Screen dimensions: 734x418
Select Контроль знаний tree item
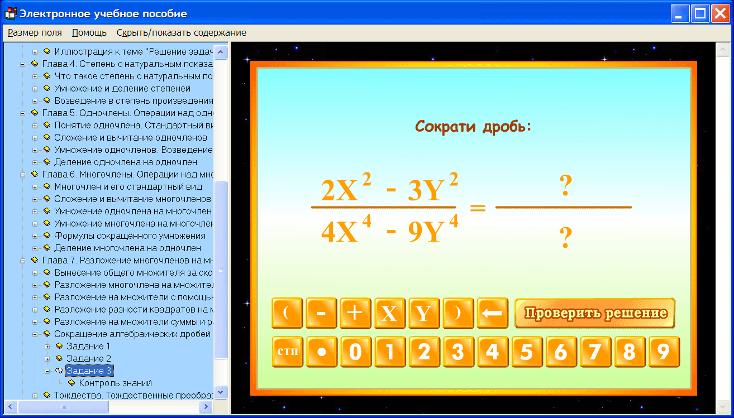click(x=115, y=383)
